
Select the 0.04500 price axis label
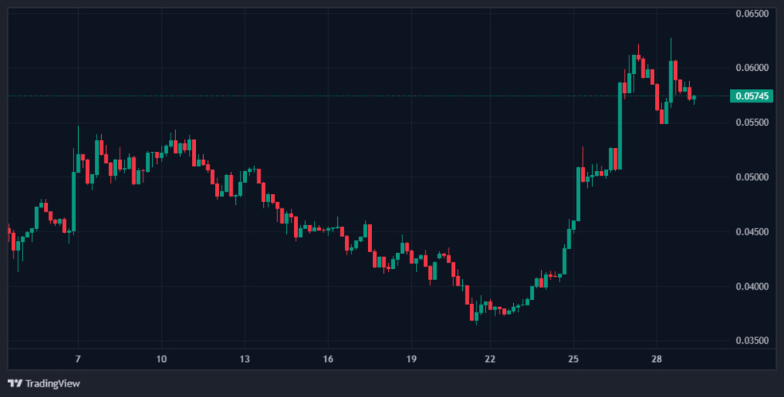click(751, 232)
